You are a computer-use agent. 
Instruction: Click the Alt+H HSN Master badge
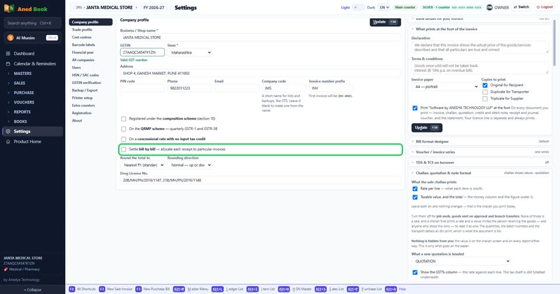284,289
